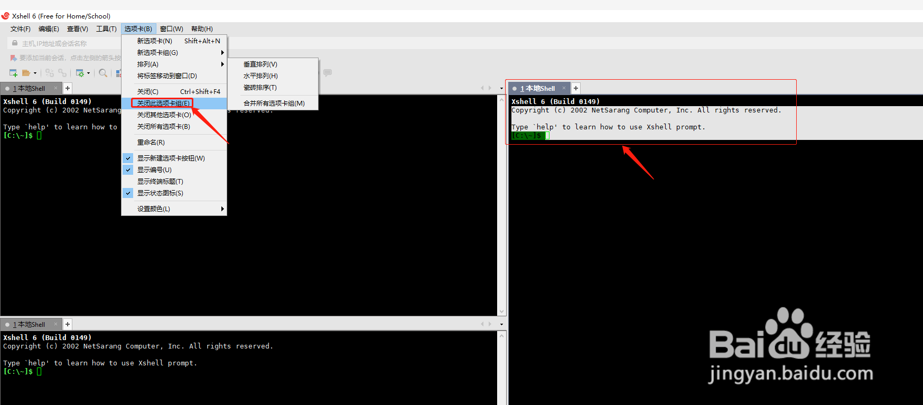Click the Xshell logo in title bar
Image resolution: width=923 pixels, height=405 pixels.
coord(5,16)
